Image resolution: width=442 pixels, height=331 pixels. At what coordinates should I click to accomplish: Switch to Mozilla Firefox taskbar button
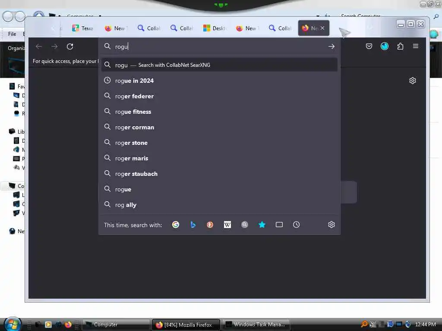click(186, 325)
